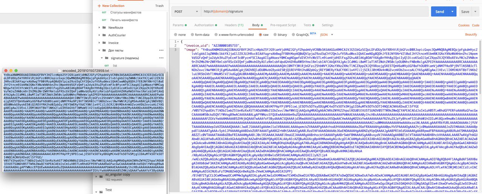Click the title dropdown arrow of encoded_20191015072959.txt

click(x=111, y=71)
